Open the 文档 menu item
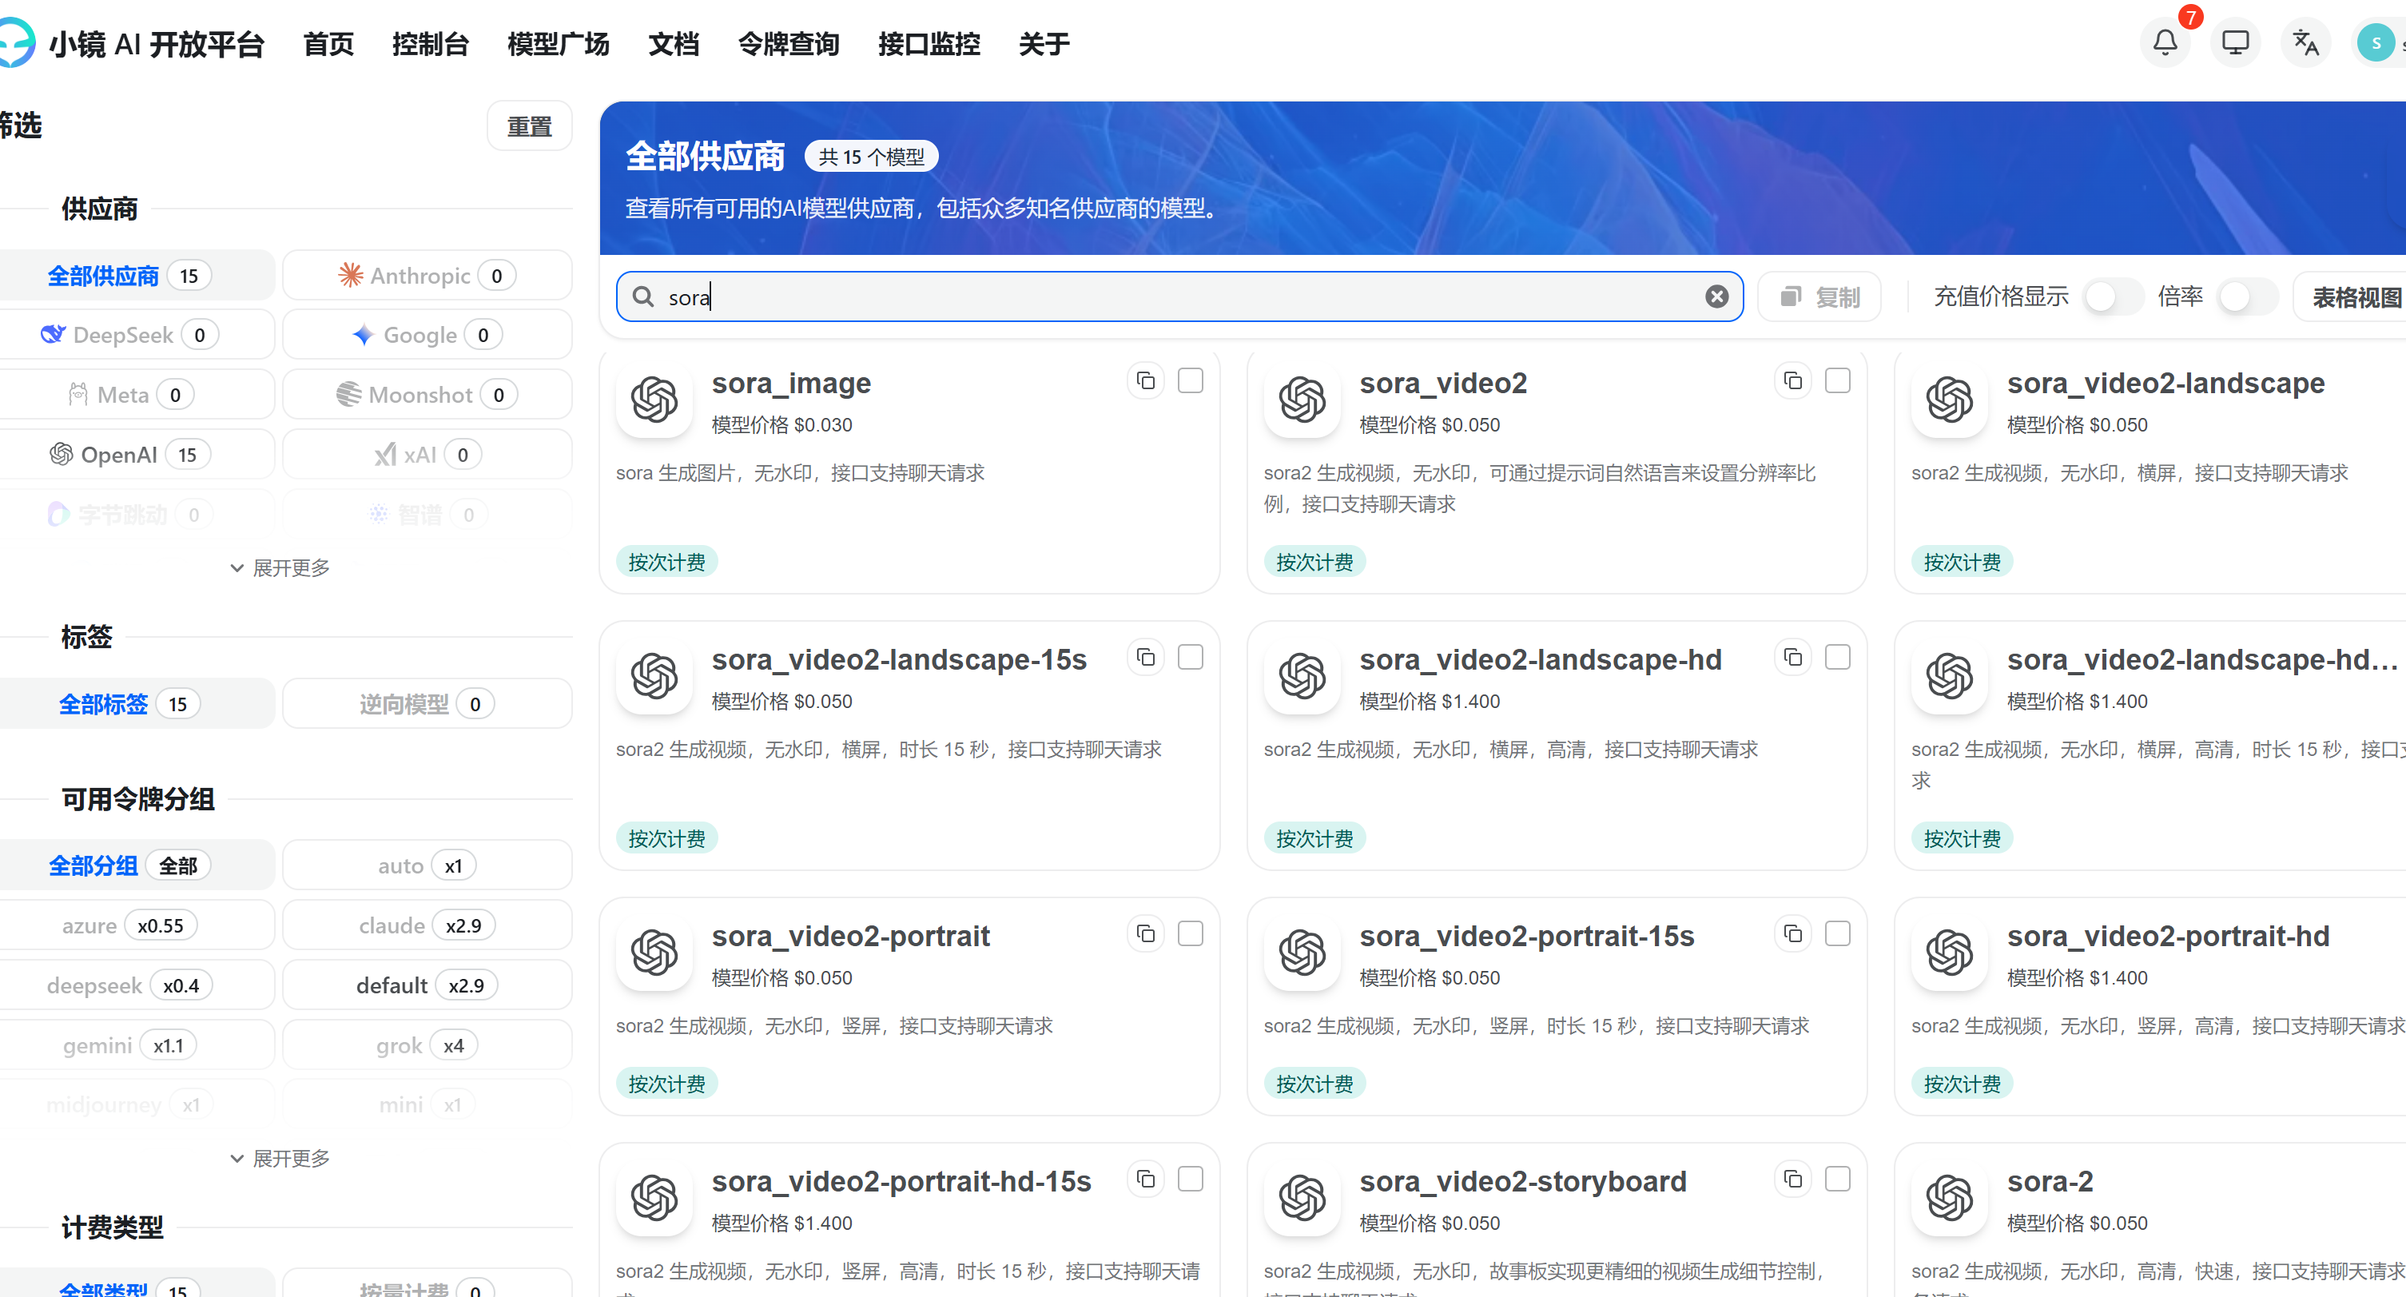Image resolution: width=2406 pixels, height=1297 pixels. tap(674, 43)
